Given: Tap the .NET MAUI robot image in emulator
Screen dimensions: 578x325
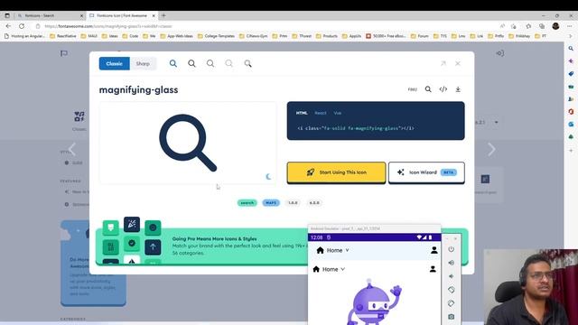Looking at the screenshot, I should (374, 302).
